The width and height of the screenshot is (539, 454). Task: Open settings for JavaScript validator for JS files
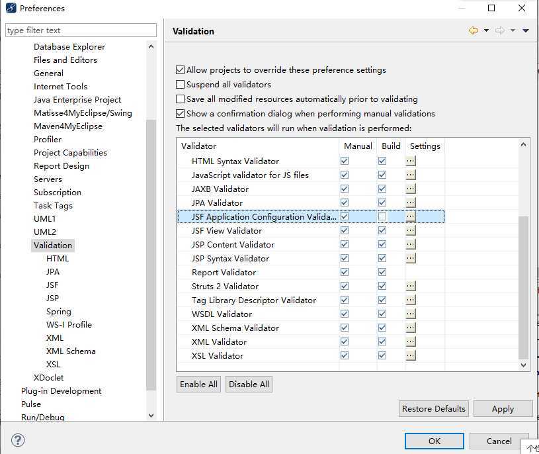[411, 175]
